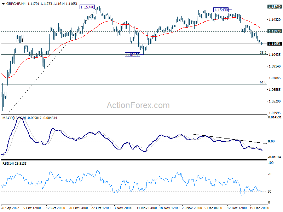The image size is (283, 212).
Task: Click the RSI scale value 30
Action: point(270,192)
